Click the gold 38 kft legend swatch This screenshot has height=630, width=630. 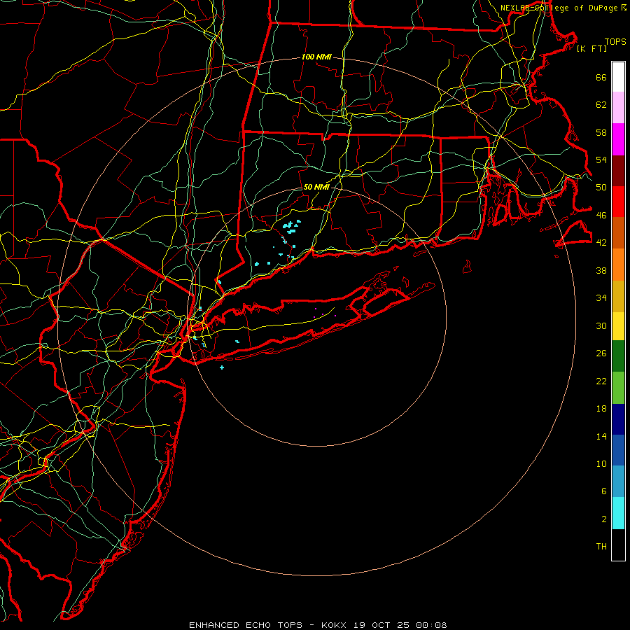[x=618, y=296]
